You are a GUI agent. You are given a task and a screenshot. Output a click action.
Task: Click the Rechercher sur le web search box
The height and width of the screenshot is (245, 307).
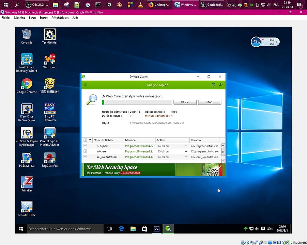coord(65,229)
